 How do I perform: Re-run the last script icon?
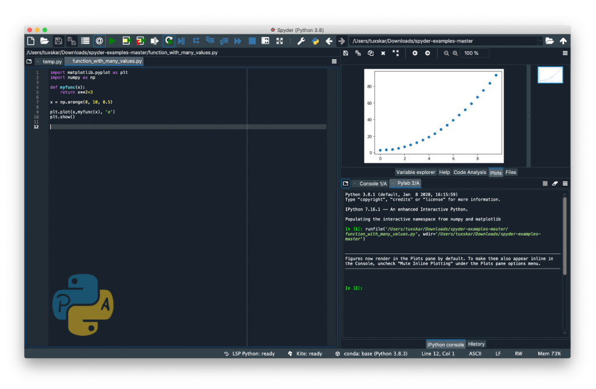[x=169, y=41]
